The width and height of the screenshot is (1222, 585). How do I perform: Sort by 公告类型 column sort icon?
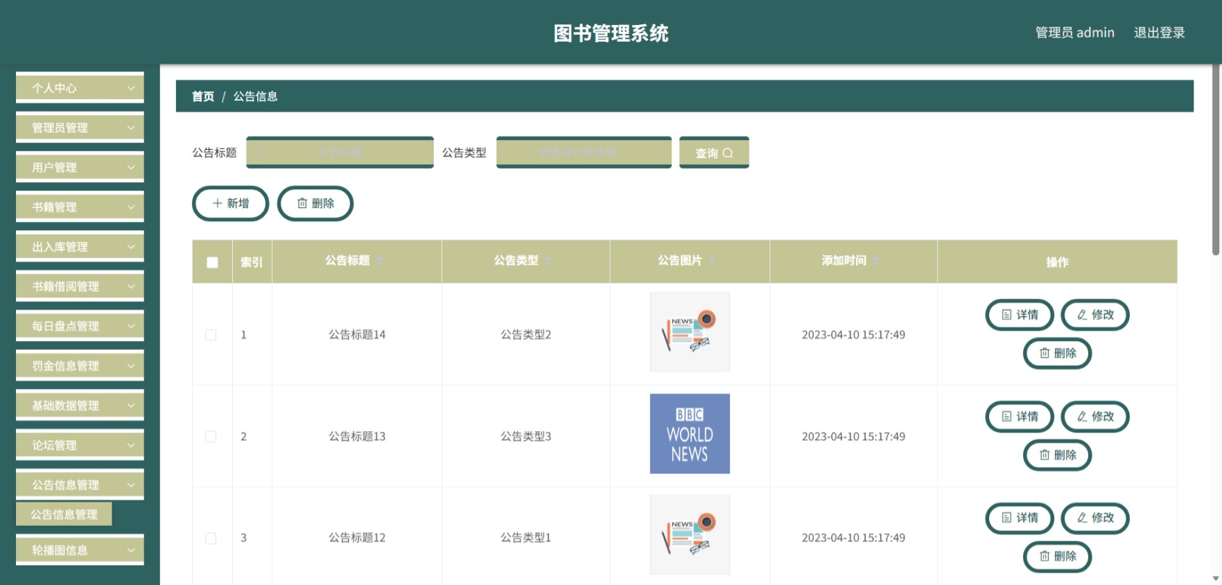point(548,261)
